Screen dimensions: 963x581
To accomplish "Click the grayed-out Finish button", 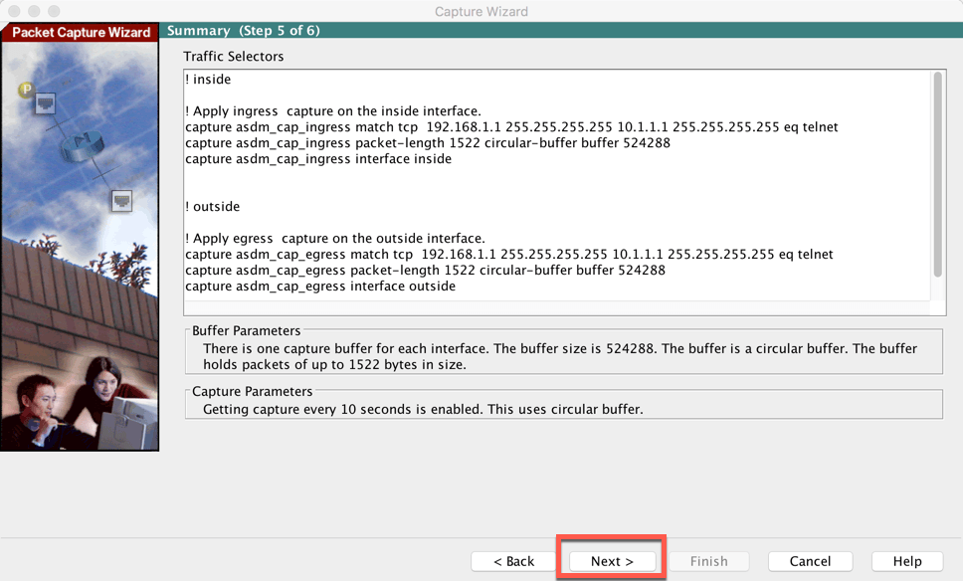I will (709, 560).
